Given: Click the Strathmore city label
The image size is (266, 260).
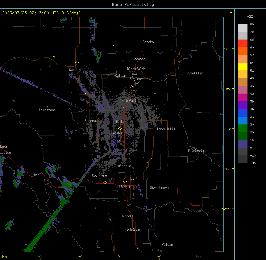Looking at the screenshot, I should (x=159, y=188).
